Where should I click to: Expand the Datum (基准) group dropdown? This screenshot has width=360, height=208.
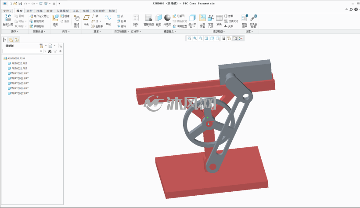[x=97, y=32]
